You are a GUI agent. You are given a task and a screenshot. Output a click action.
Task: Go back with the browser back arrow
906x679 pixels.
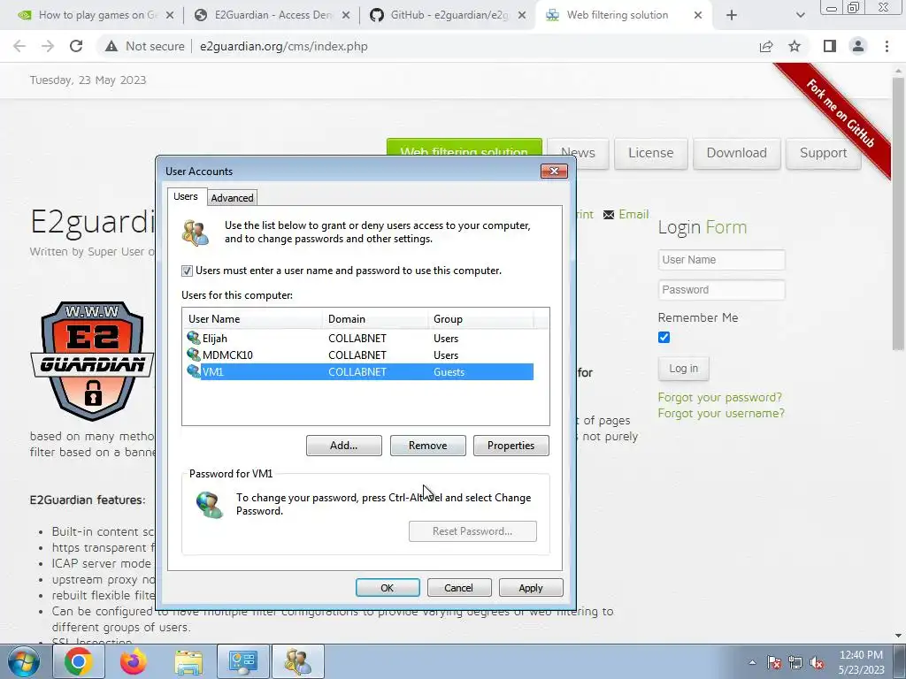pyautogui.click(x=19, y=46)
